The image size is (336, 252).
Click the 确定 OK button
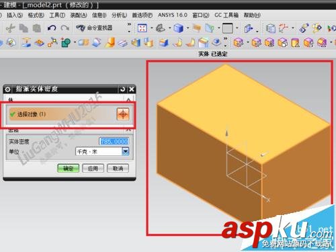point(69,168)
